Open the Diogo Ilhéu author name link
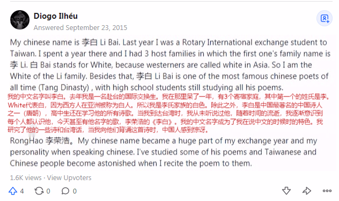 pos(56,16)
